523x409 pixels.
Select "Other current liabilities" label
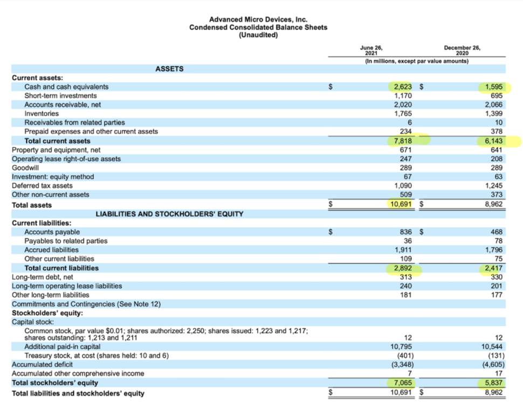click(59, 259)
